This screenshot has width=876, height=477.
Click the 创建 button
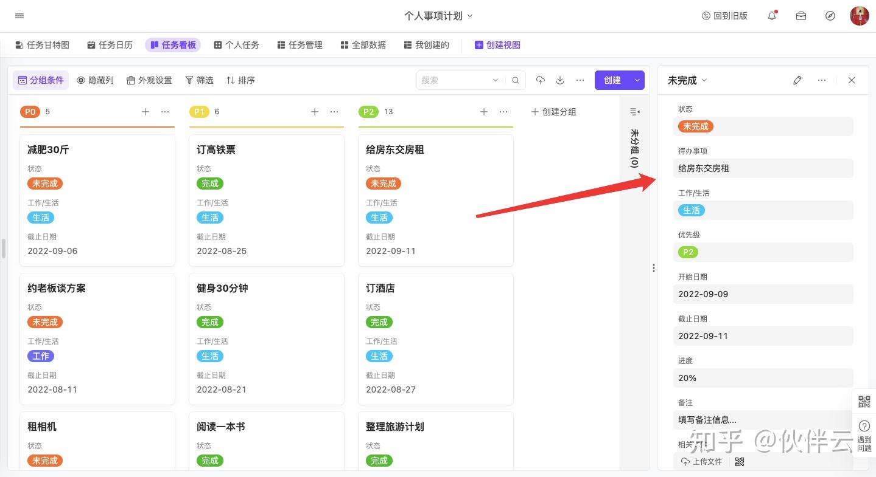point(612,80)
